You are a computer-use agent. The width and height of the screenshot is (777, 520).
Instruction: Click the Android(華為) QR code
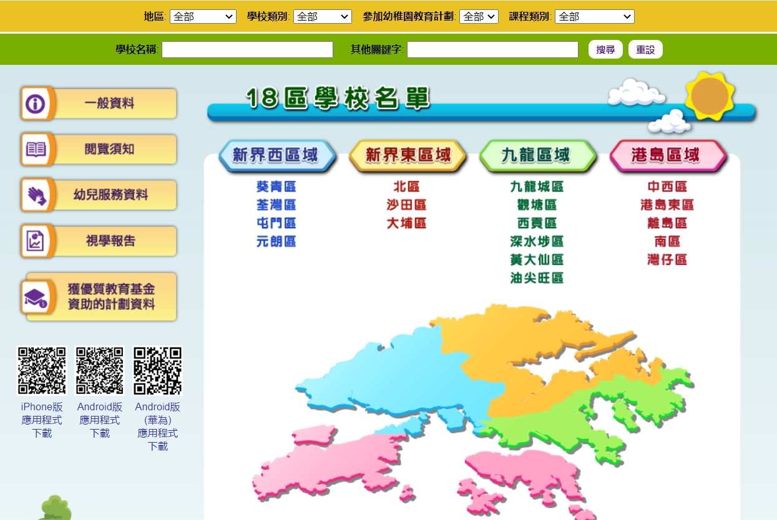click(157, 370)
